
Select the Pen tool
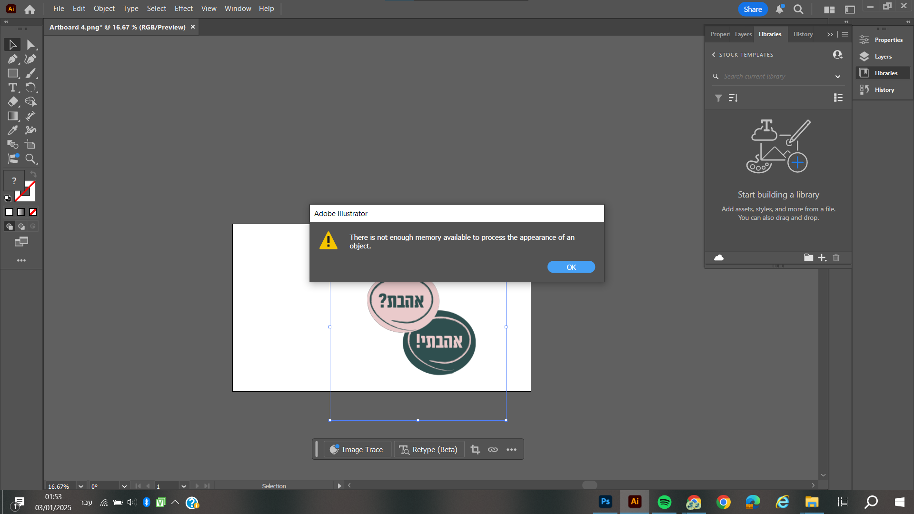pos(13,59)
